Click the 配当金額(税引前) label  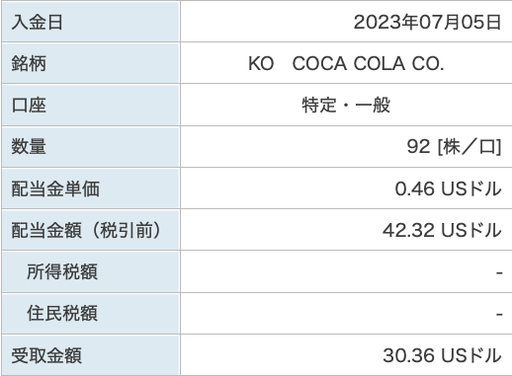click(x=86, y=230)
